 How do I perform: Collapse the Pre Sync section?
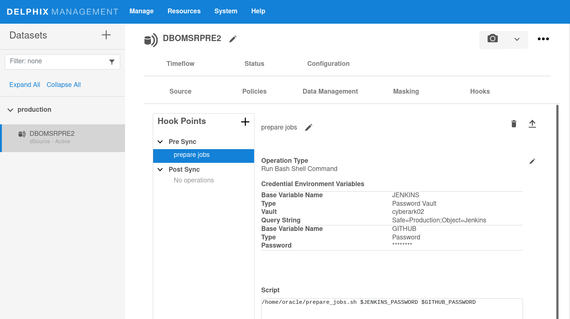160,142
